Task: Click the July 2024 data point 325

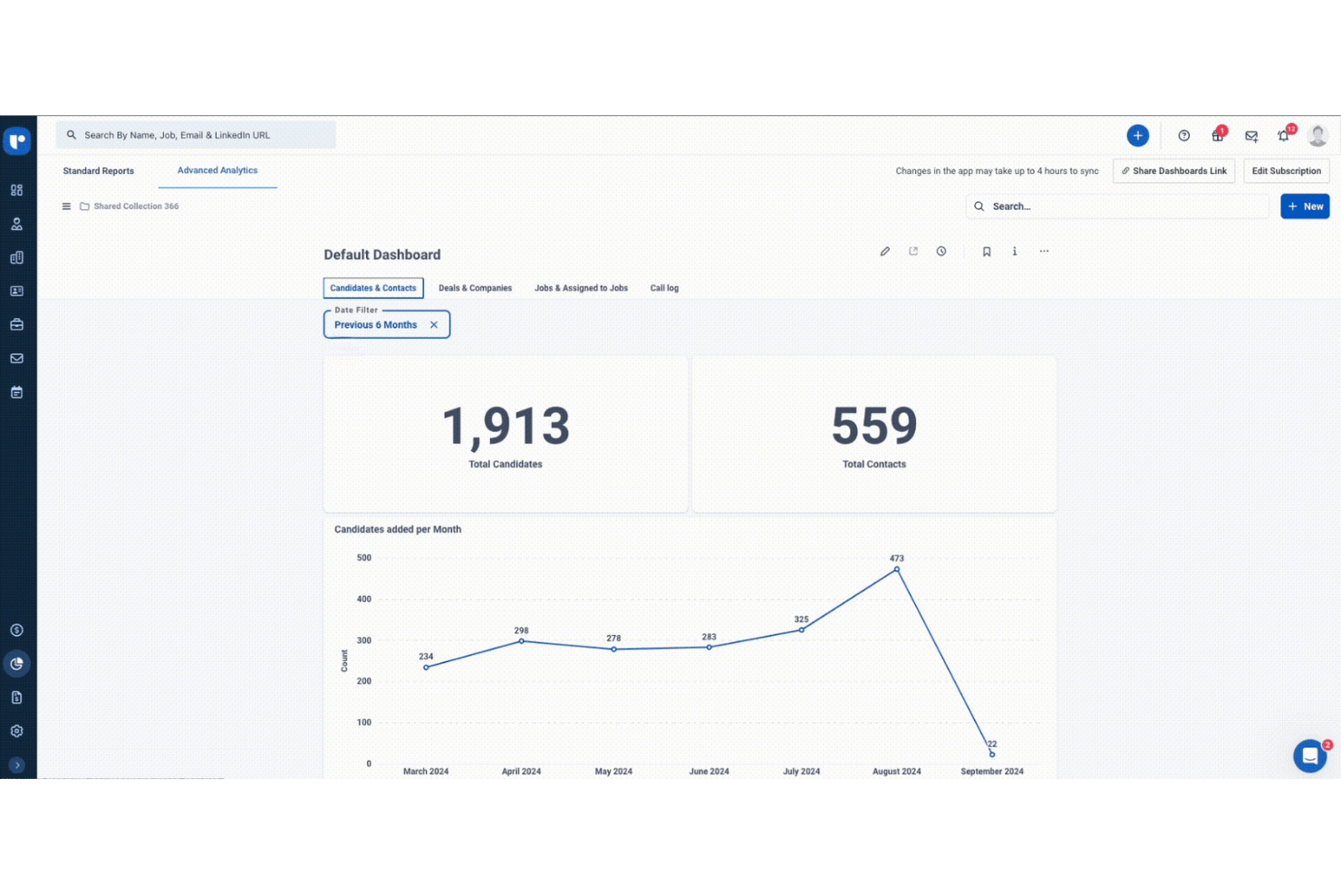Action: (801, 630)
